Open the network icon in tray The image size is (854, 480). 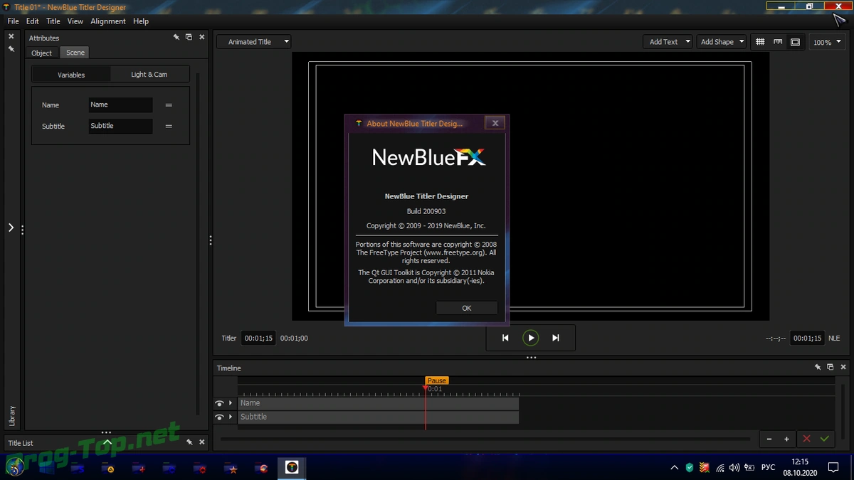point(719,468)
